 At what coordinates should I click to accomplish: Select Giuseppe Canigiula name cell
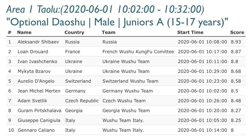pos(39,120)
